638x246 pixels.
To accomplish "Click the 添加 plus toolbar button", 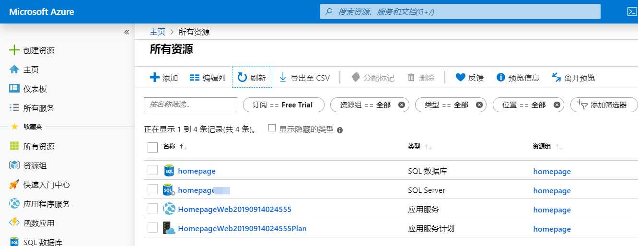I will 164,78.
